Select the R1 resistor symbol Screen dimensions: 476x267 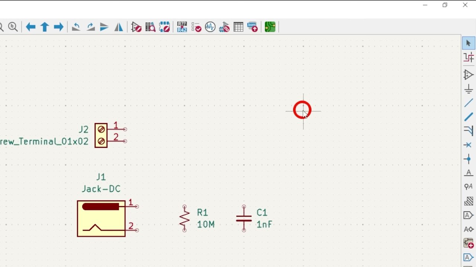(x=184, y=218)
